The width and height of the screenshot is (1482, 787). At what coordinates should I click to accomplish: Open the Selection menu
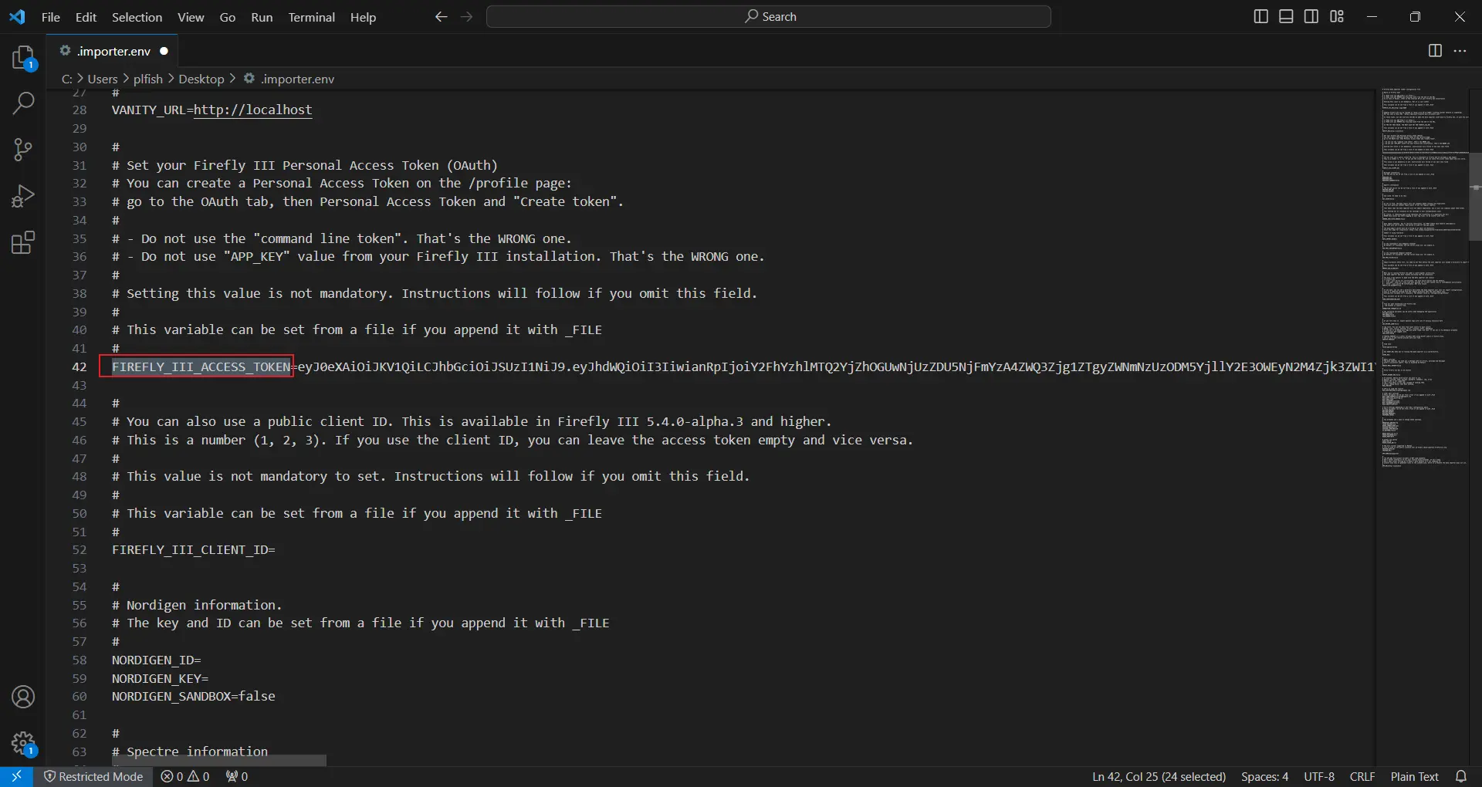[x=137, y=17]
